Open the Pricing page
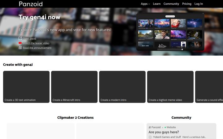The image size is (223, 139). coord(187,4)
